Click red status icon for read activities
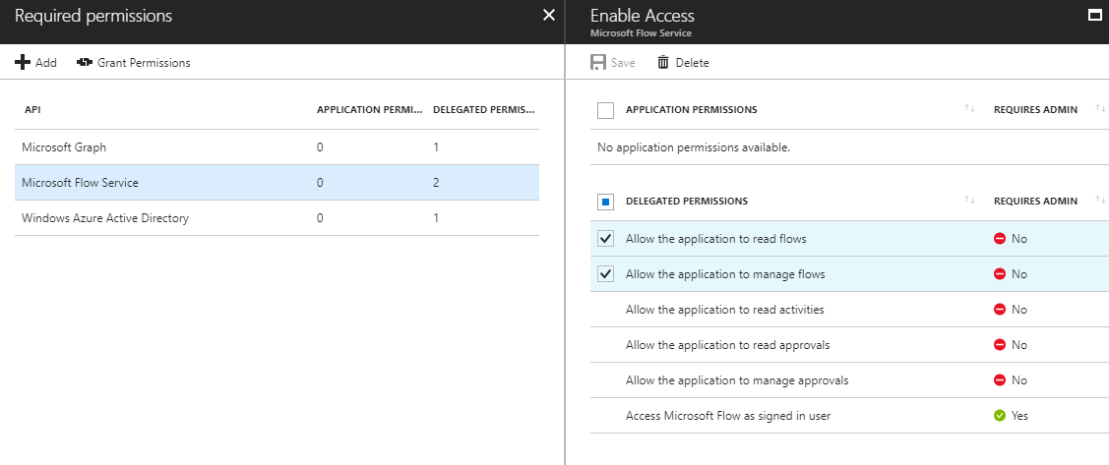Image resolution: width=1109 pixels, height=465 pixels. 1000,310
